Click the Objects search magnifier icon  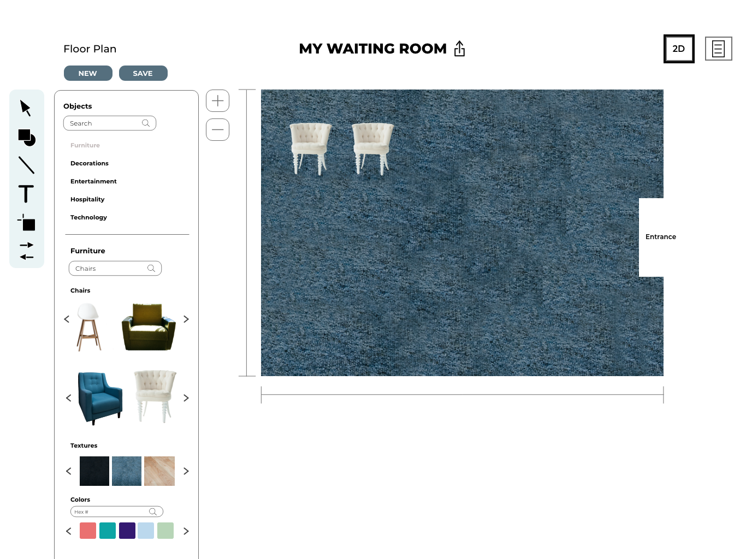point(146,123)
